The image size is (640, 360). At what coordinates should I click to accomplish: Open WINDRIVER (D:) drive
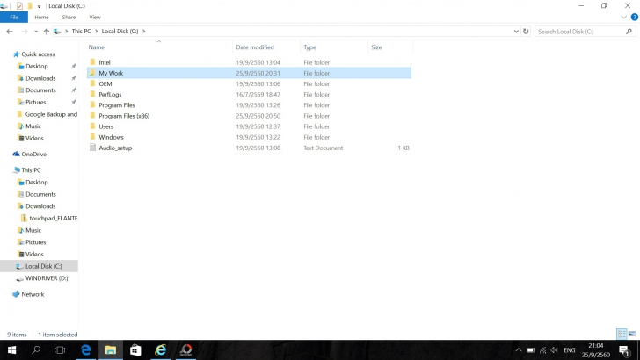coord(47,278)
